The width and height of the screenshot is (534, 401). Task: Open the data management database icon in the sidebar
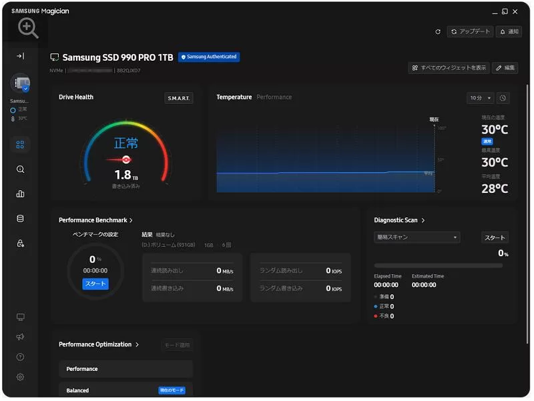click(20, 219)
